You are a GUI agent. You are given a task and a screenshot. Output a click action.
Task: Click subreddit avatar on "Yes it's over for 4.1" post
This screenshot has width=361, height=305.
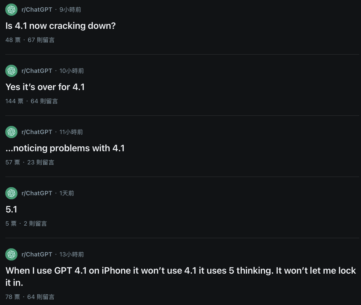click(x=11, y=71)
